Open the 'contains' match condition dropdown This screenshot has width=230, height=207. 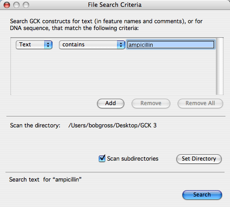[92, 45]
